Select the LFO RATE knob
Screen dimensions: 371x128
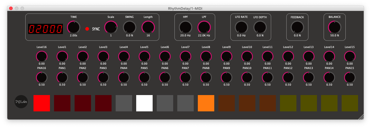pyautogui.click(x=241, y=27)
